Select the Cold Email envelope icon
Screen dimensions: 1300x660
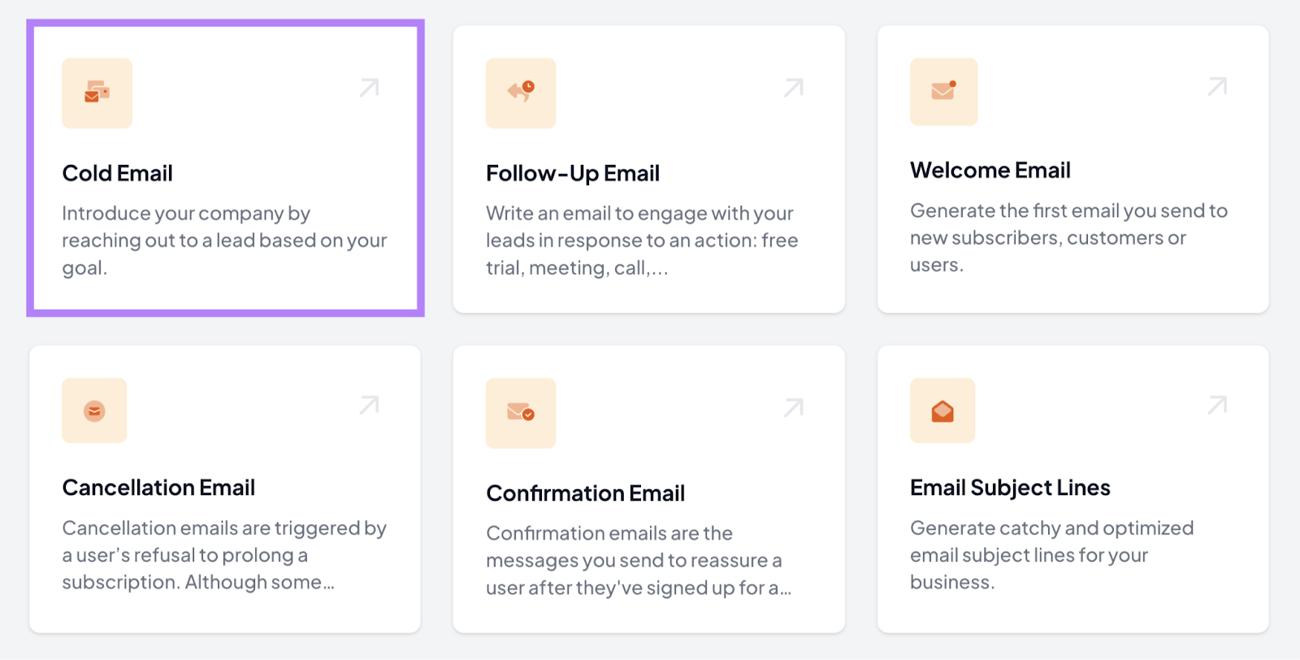point(97,93)
